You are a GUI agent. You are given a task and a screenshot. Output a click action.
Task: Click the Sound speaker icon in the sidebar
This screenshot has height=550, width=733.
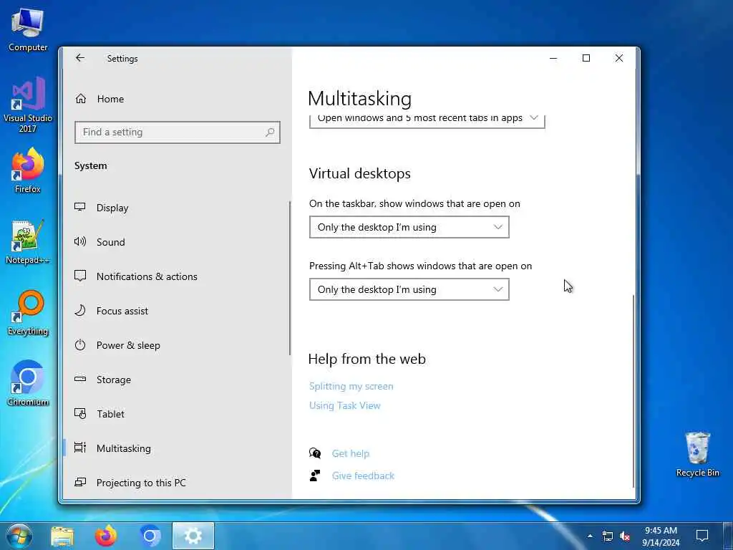click(x=80, y=241)
